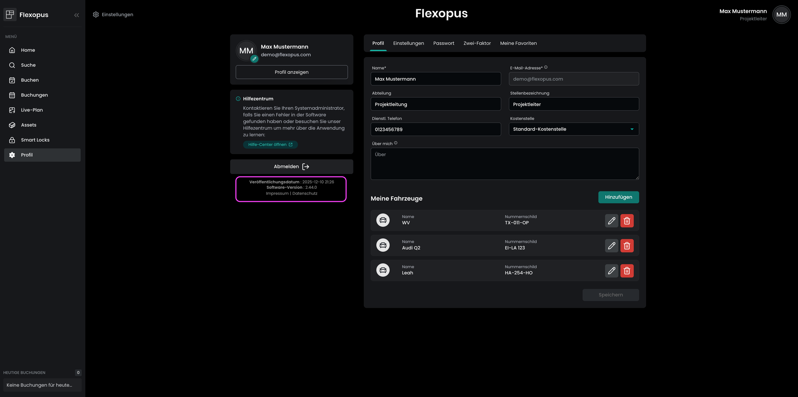
Task: Delete the Leah vehicle entry
Action: (627, 271)
